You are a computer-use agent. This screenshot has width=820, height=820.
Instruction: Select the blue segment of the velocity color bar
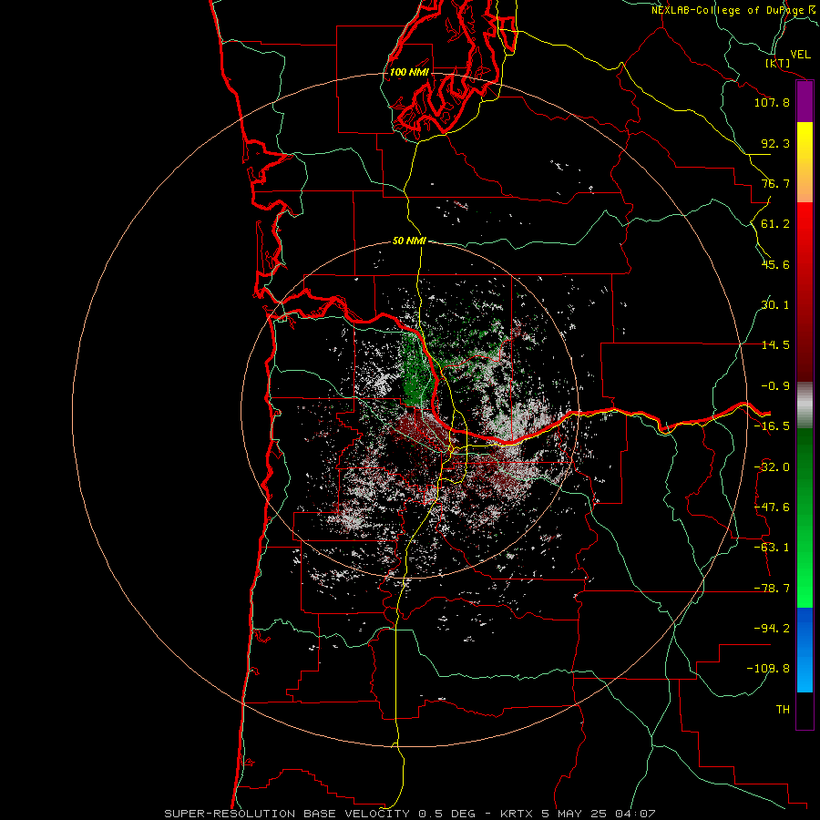tap(805, 650)
